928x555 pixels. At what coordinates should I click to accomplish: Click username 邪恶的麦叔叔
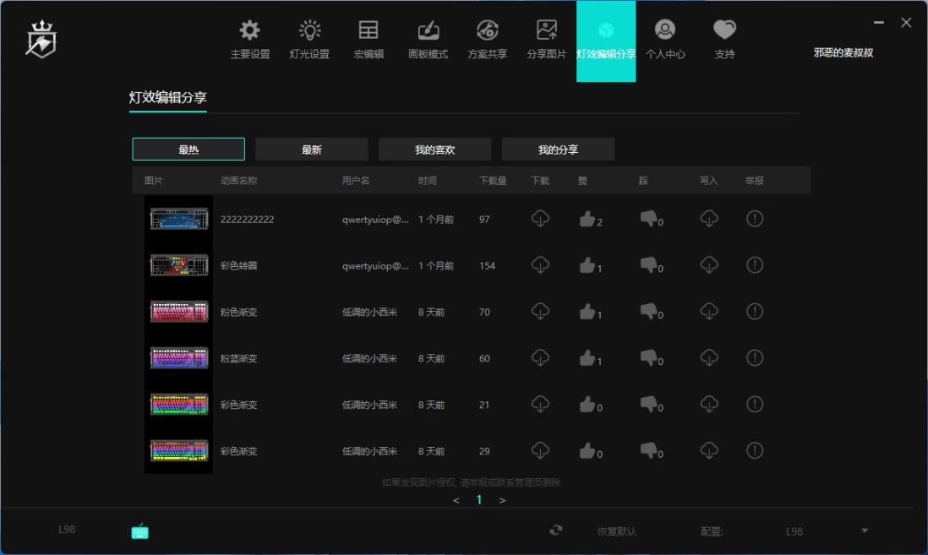[843, 52]
